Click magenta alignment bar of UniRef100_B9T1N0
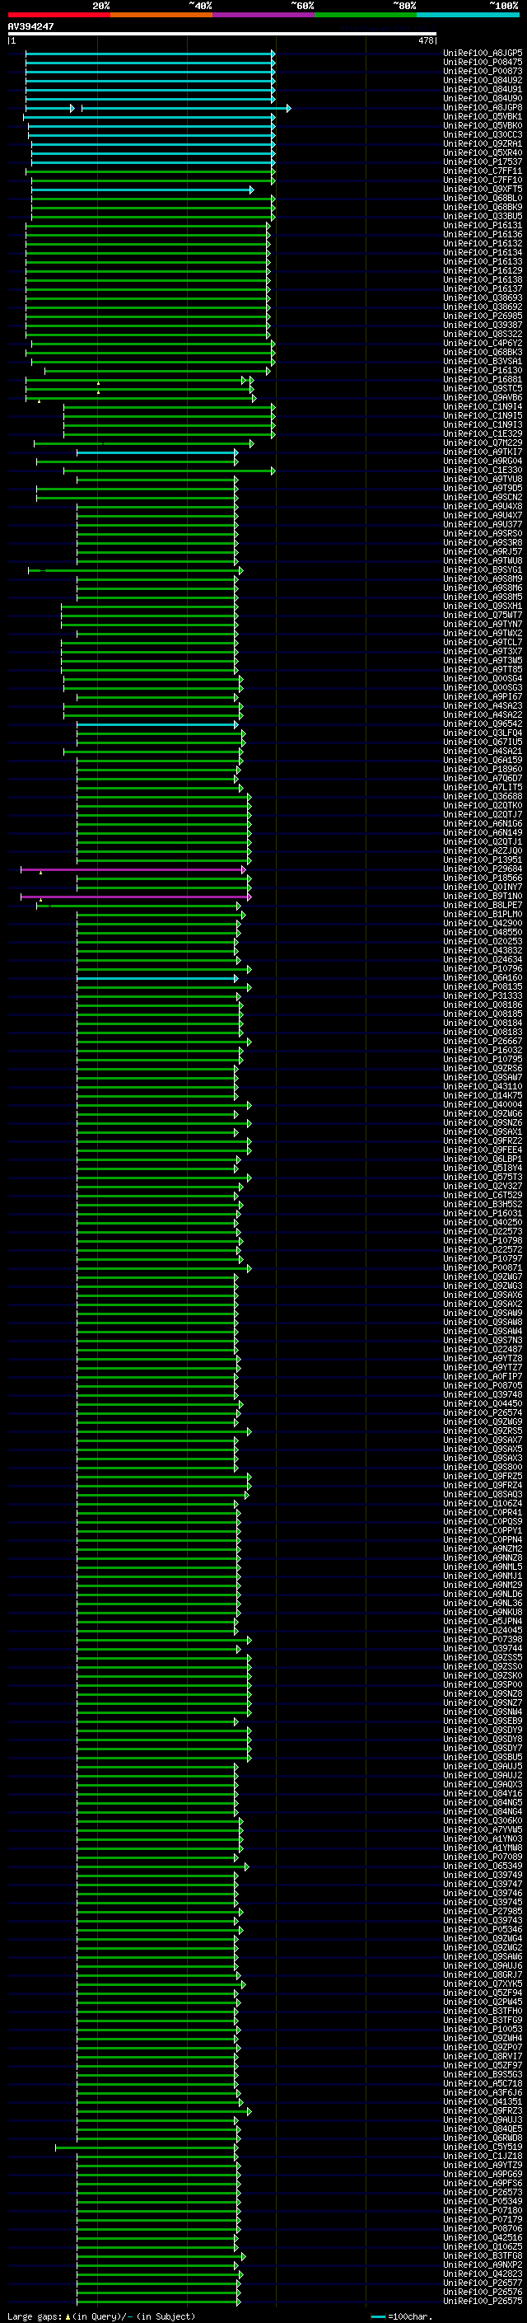This screenshot has height=2323, width=527. pos(135,897)
